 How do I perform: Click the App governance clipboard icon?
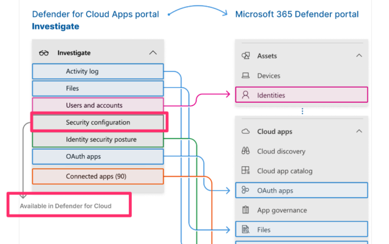(x=246, y=210)
